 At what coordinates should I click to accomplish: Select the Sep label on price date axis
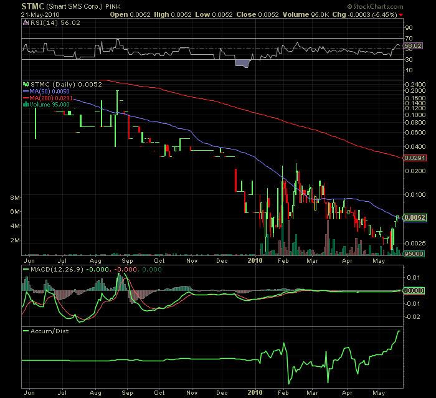127,262
